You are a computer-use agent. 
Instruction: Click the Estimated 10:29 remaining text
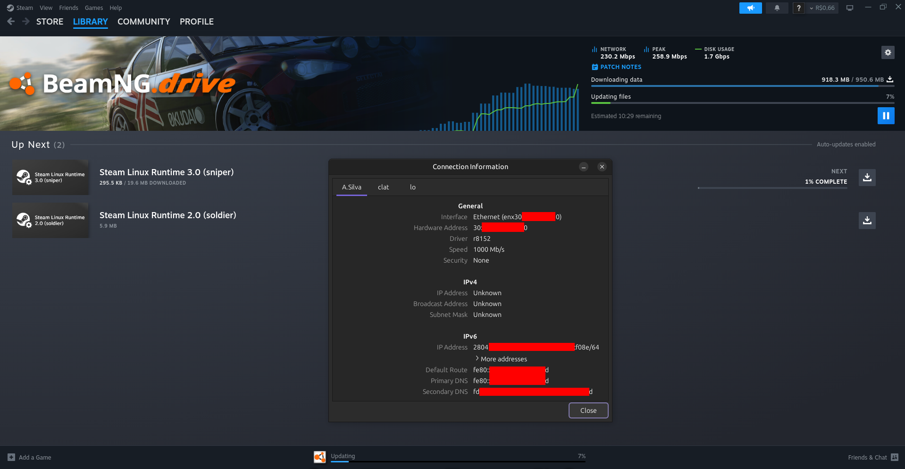coord(626,116)
